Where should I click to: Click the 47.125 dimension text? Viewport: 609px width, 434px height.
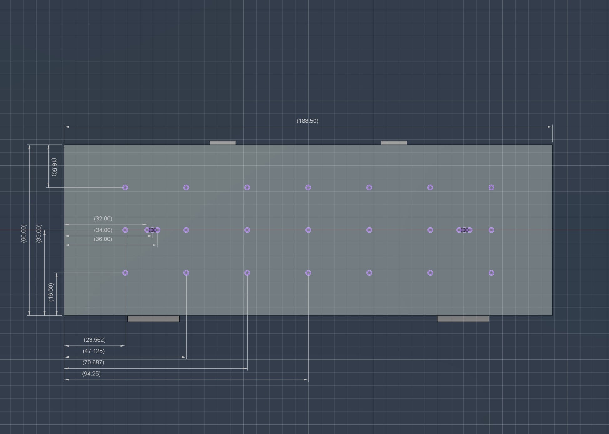click(94, 351)
